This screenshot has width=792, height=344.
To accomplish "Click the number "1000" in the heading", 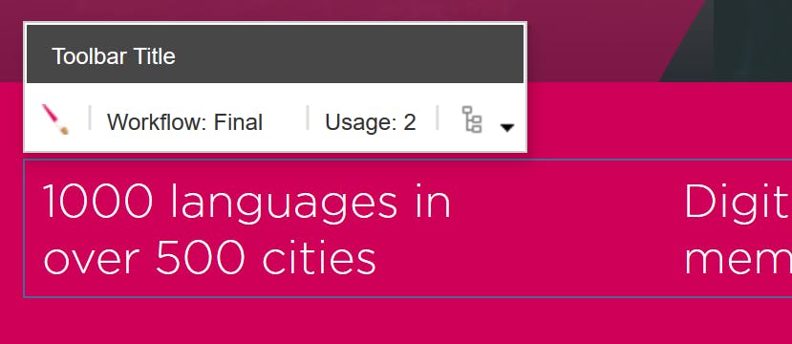I will [x=97, y=201].
